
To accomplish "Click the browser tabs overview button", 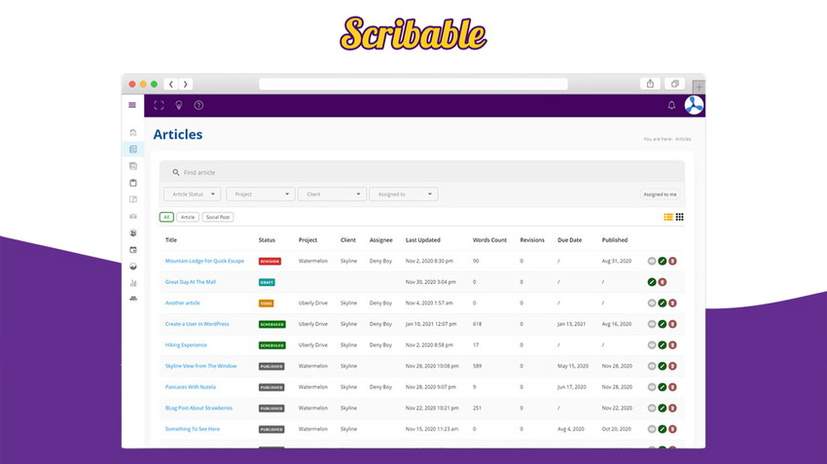I will coord(674,84).
